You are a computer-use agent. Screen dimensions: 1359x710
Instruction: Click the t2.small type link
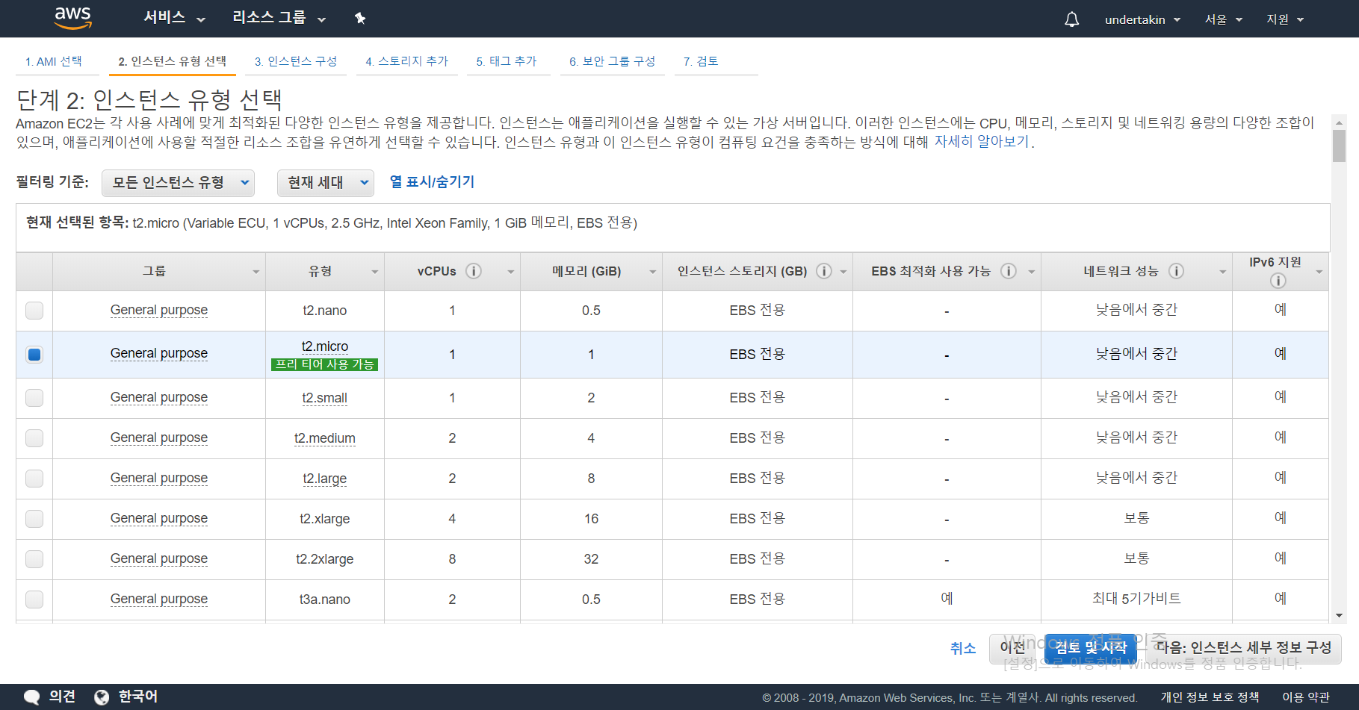point(325,398)
